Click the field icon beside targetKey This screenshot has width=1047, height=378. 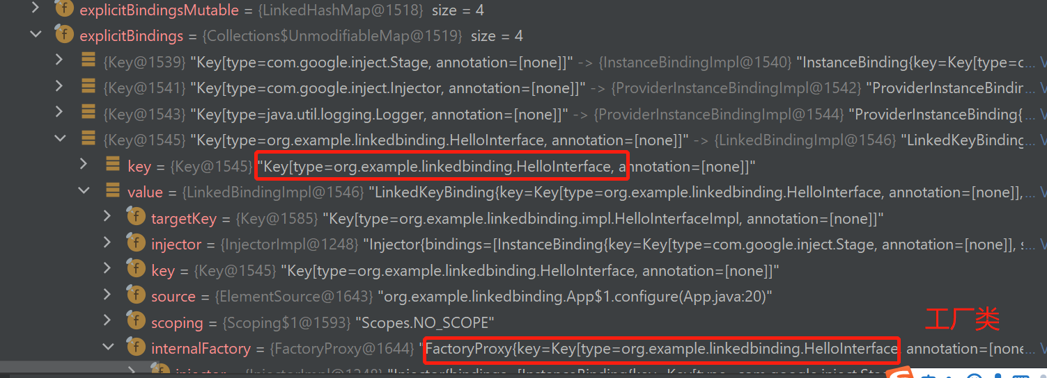pyautogui.click(x=136, y=217)
